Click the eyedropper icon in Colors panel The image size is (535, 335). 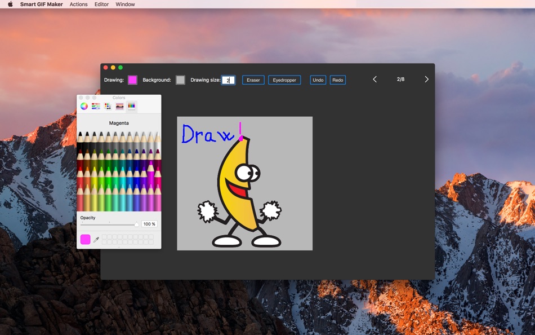pos(96,240)
